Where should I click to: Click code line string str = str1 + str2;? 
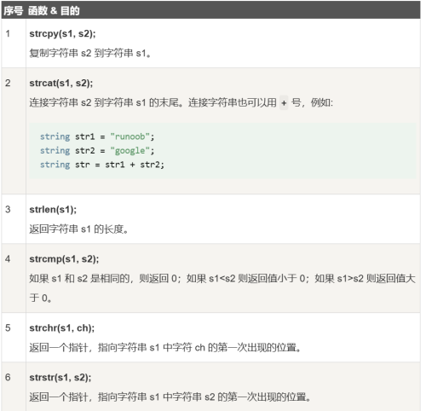(x=102, y=165)
